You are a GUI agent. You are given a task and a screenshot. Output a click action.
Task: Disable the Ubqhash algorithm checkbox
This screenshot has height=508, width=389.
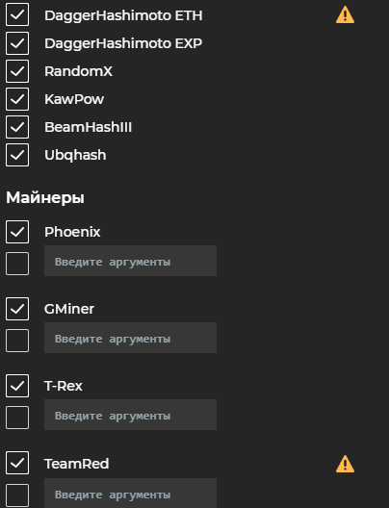17,155
